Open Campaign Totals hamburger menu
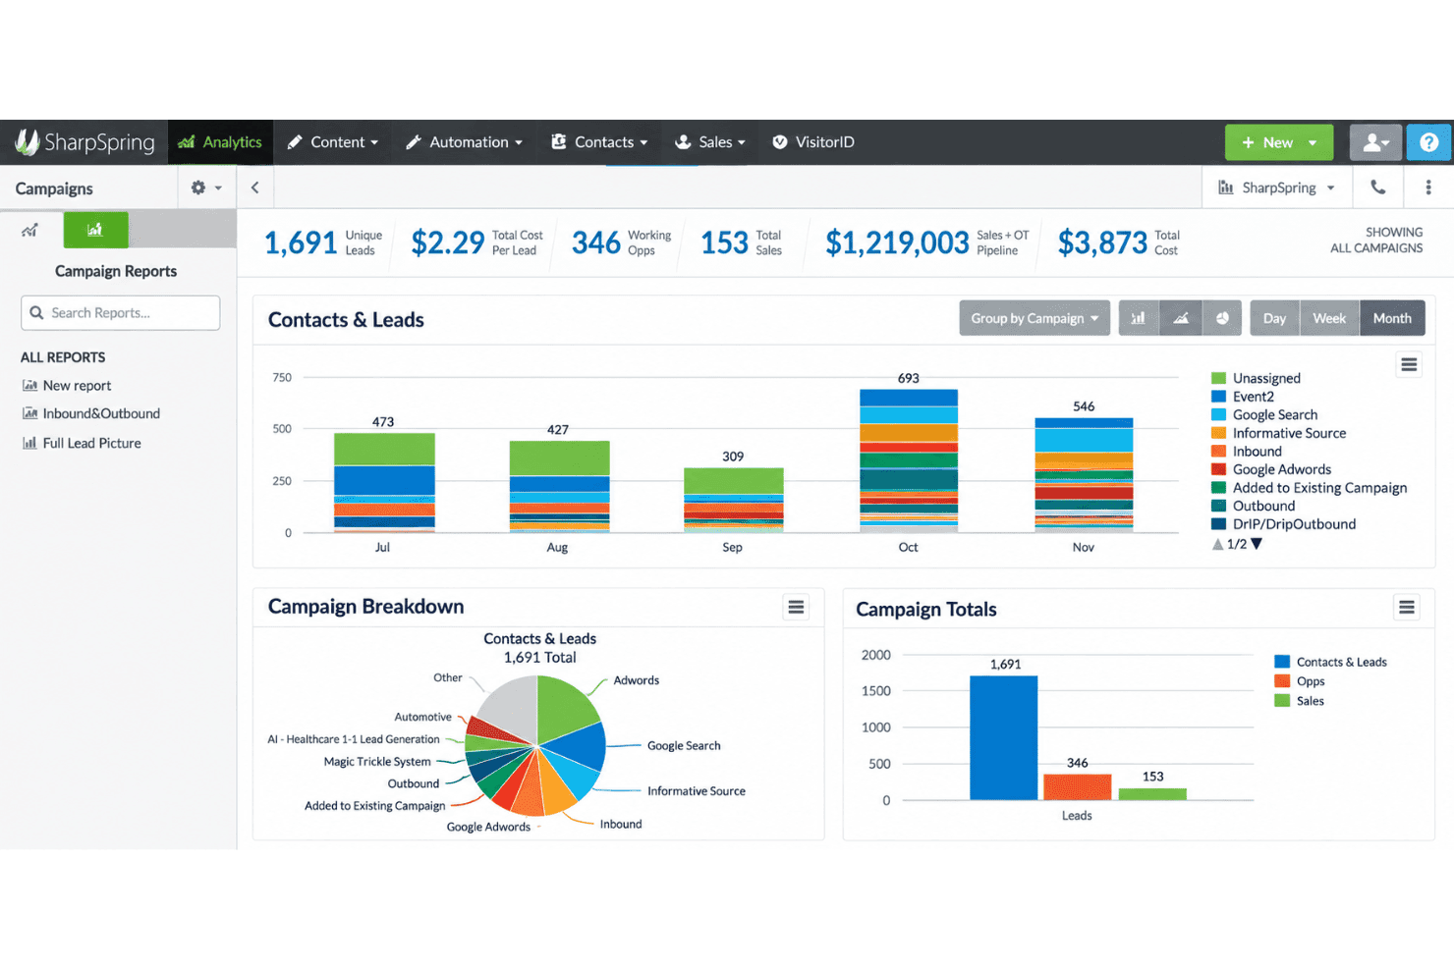 1407,608
